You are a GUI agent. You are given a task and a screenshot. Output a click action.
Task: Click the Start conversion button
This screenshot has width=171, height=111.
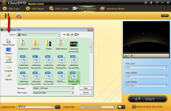click(147, 99)
